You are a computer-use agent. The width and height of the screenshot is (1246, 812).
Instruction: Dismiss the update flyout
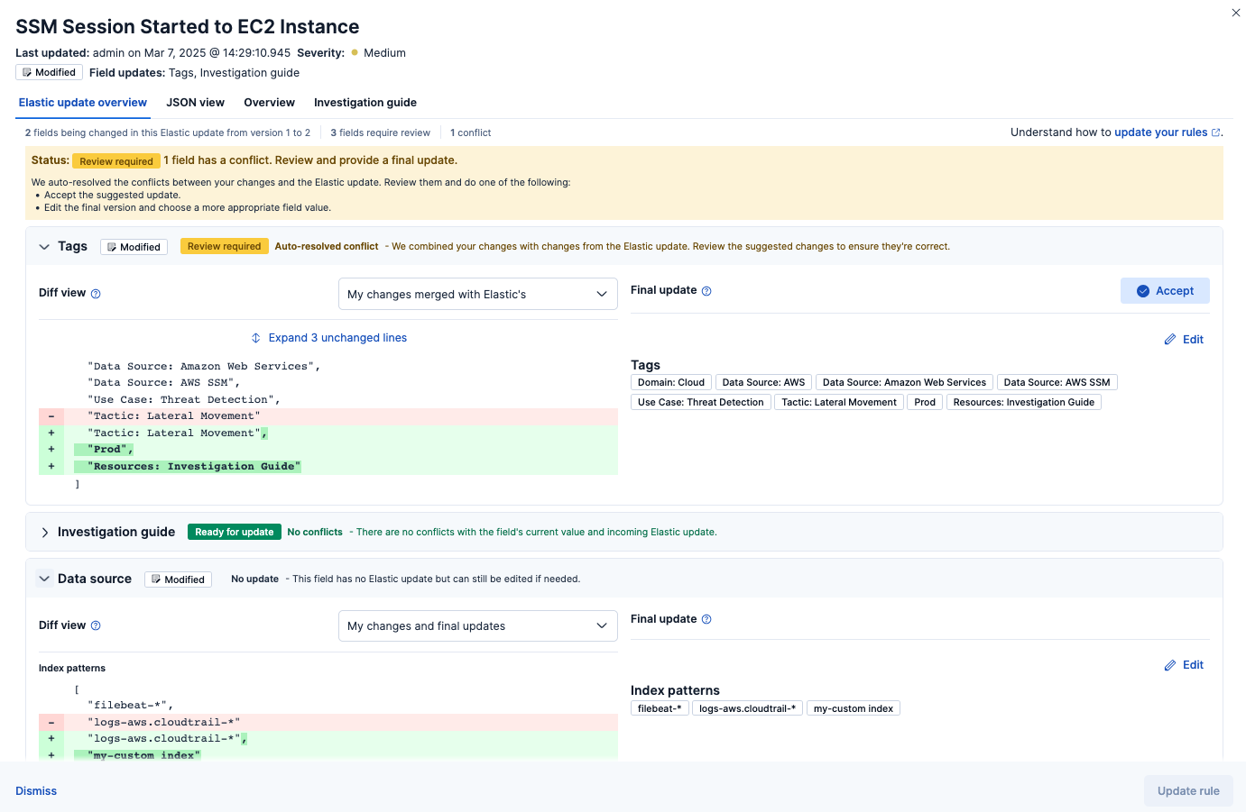36,791
